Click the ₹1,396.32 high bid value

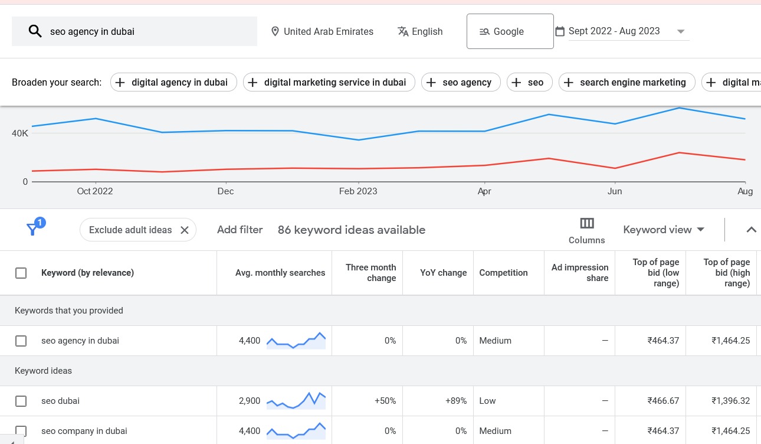tap(730, 401)
